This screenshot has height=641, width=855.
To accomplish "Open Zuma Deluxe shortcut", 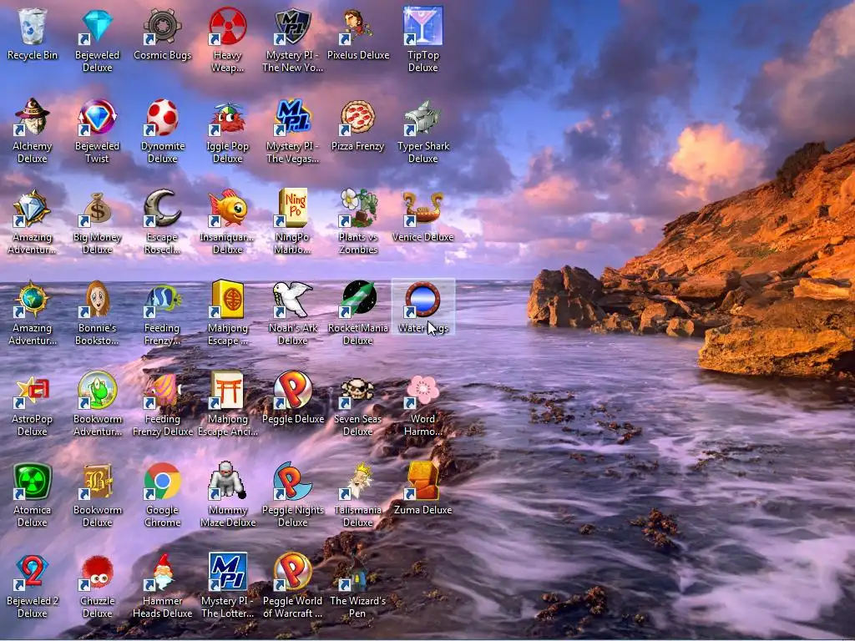I will 422,482.
